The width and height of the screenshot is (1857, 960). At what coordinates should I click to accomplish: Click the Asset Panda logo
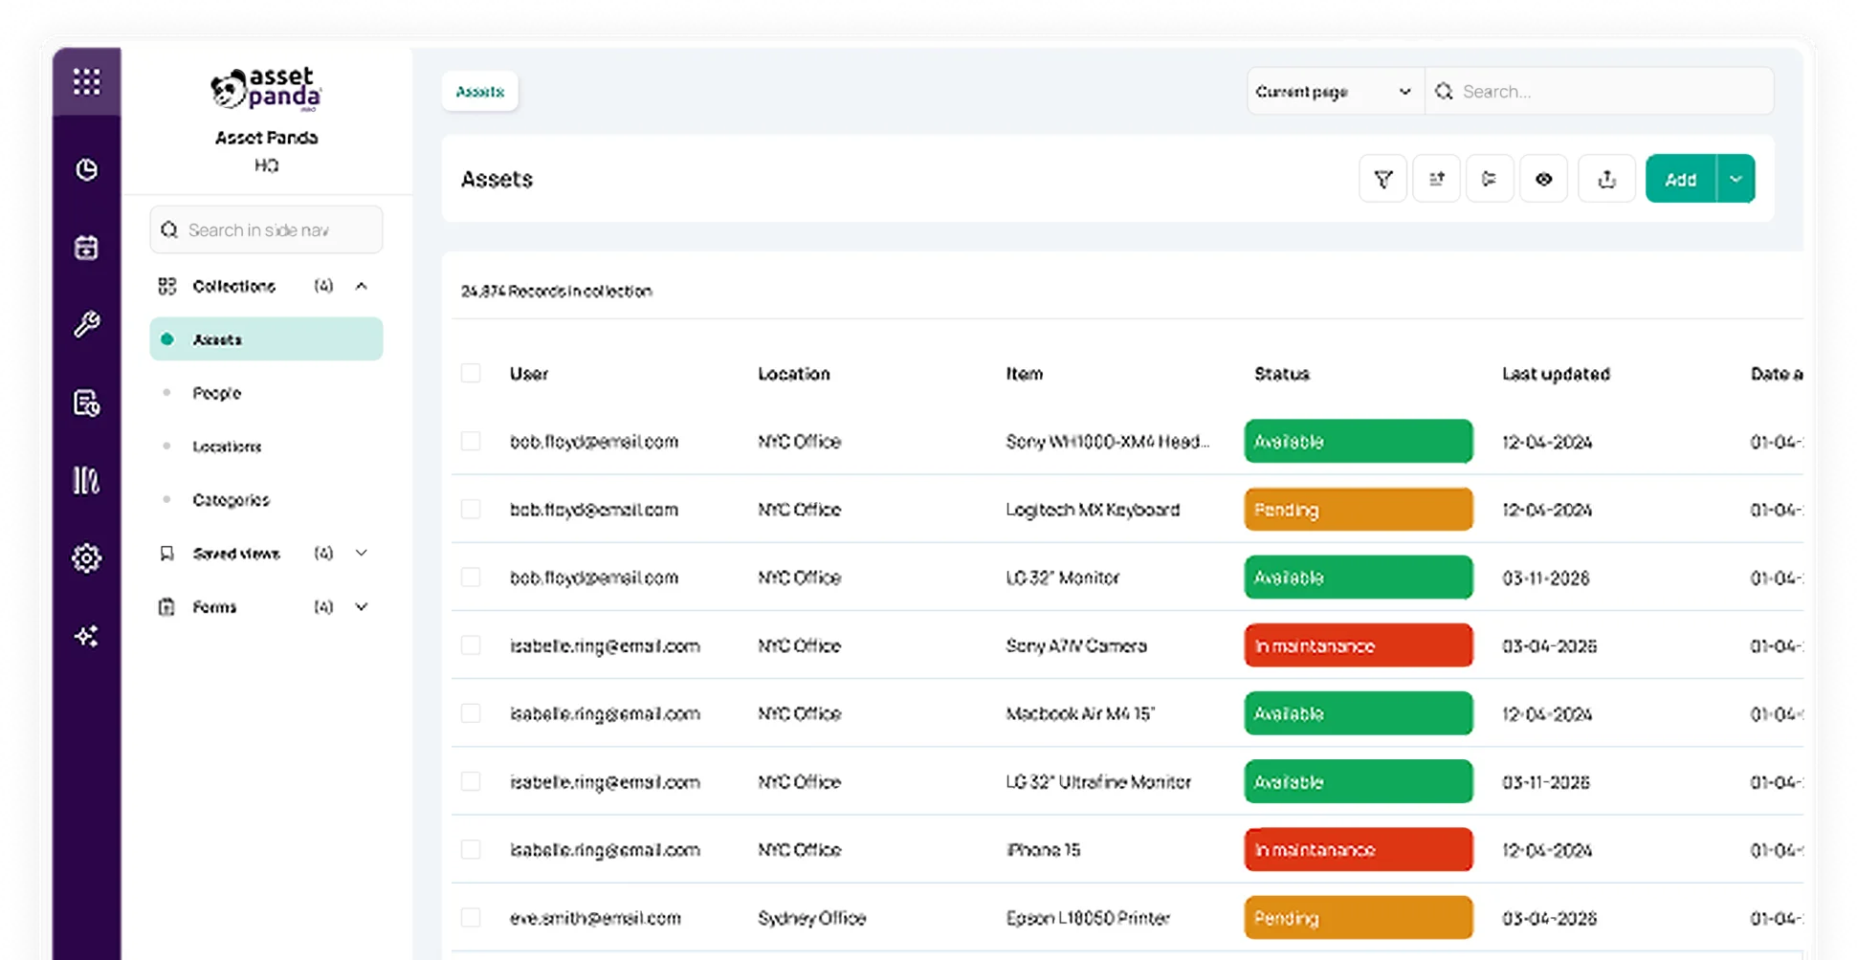(x=266, y=89)
